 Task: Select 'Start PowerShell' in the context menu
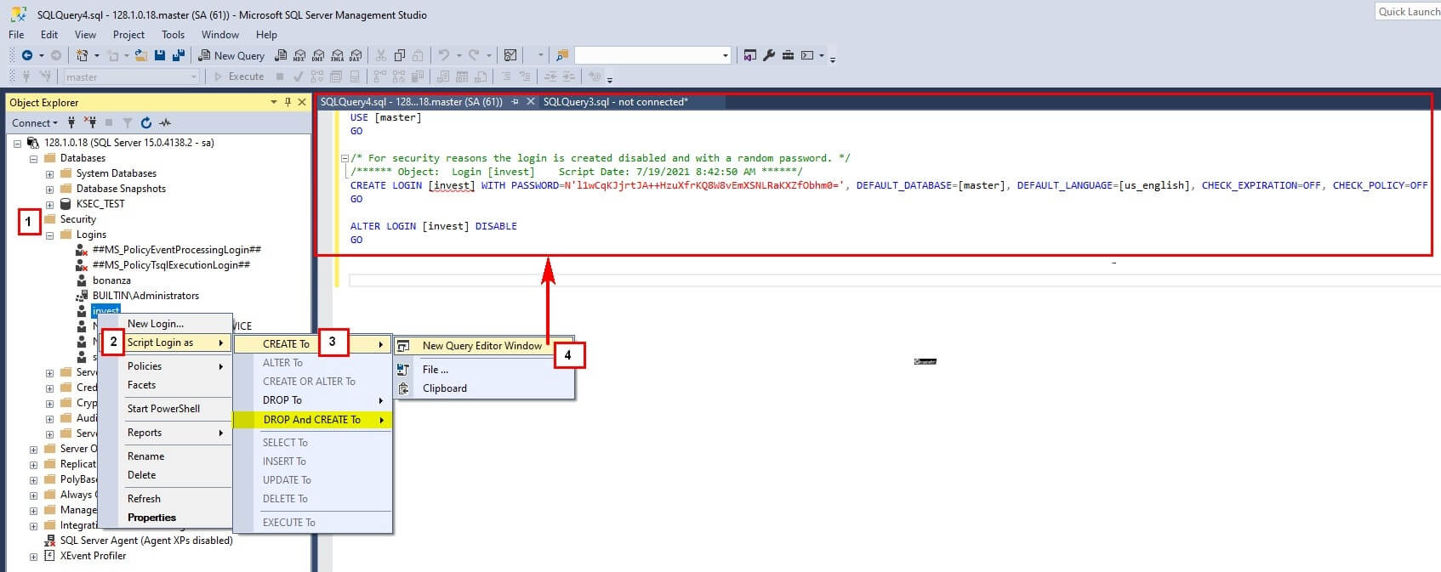click(x=165, y=409)
